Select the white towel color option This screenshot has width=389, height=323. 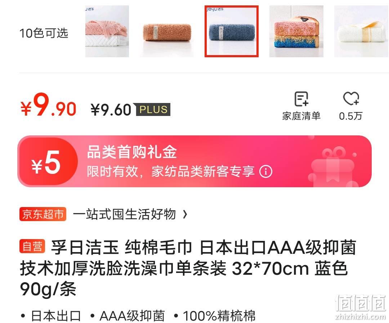(x=362, y=31)
